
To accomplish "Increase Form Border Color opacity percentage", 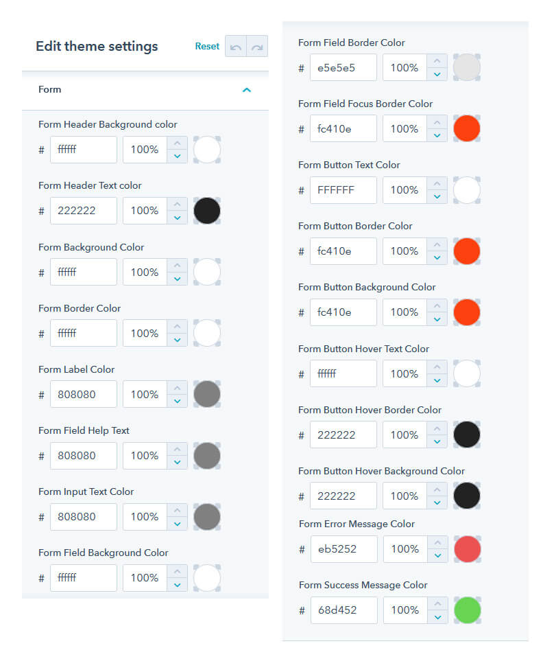I will pos(177,327).
